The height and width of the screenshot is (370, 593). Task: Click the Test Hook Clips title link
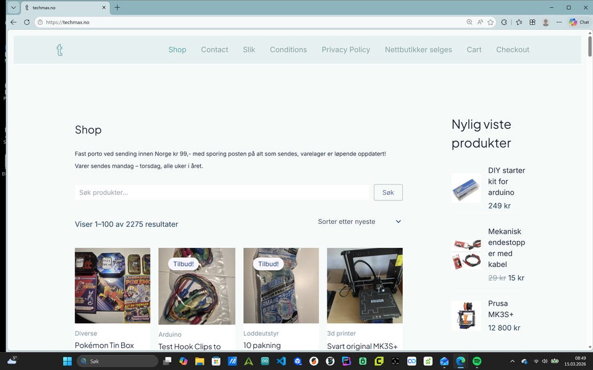(190, 346)
